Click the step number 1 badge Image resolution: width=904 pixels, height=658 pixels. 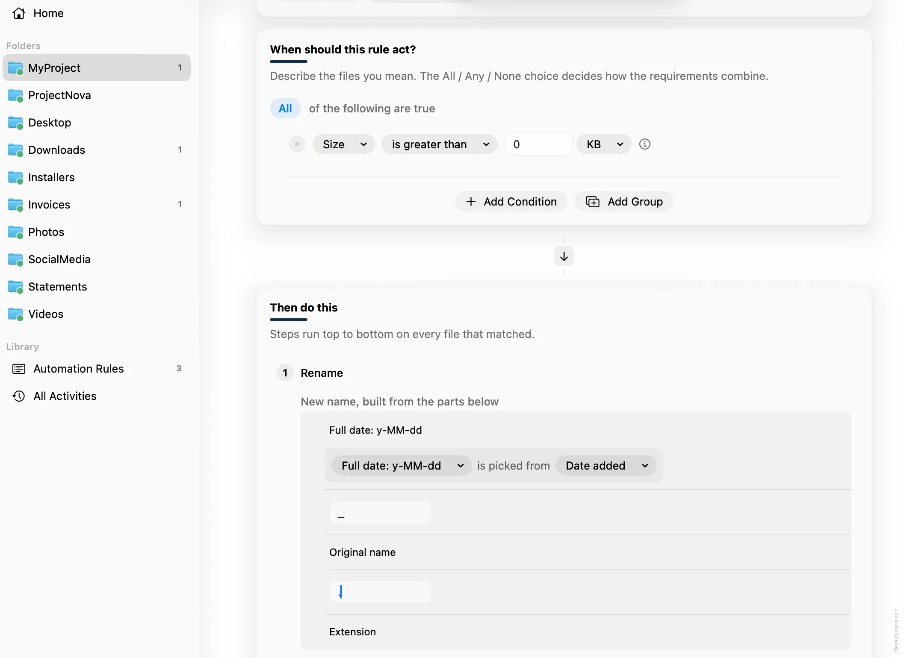coord(285,373)
